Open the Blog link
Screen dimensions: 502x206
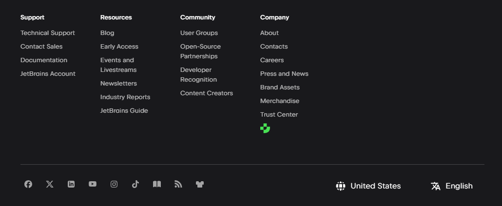pyautogui.click(x=107, y=33)
